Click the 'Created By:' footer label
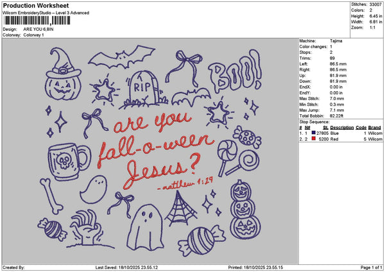Viewport: 385px width, 272px height. tap(13, 268)
